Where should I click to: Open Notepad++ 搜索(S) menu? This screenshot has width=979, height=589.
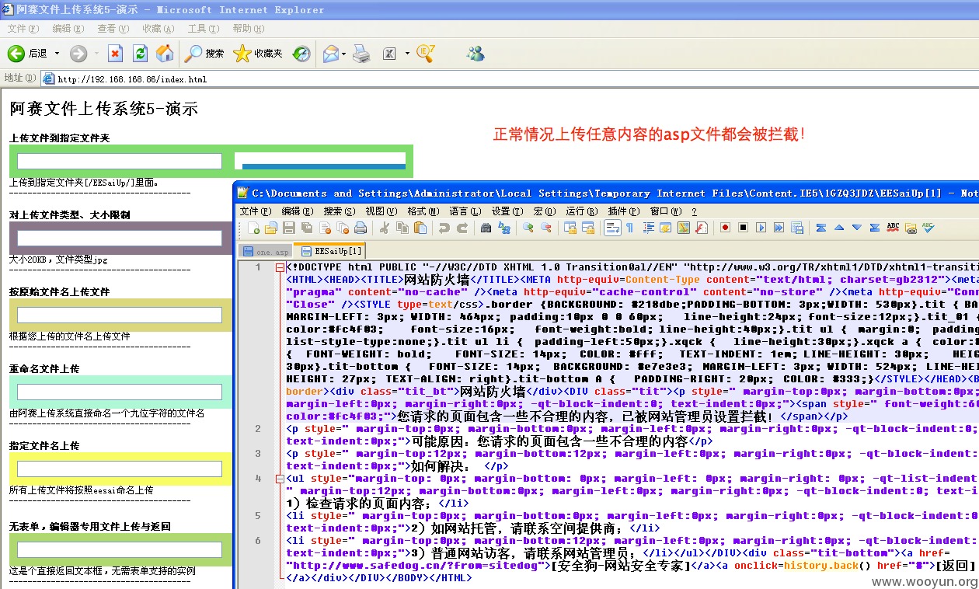tap(340, 211)
